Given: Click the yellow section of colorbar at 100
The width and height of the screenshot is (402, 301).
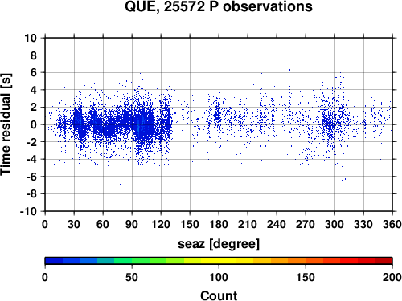Looking at the screenshot, I should 219,261.
